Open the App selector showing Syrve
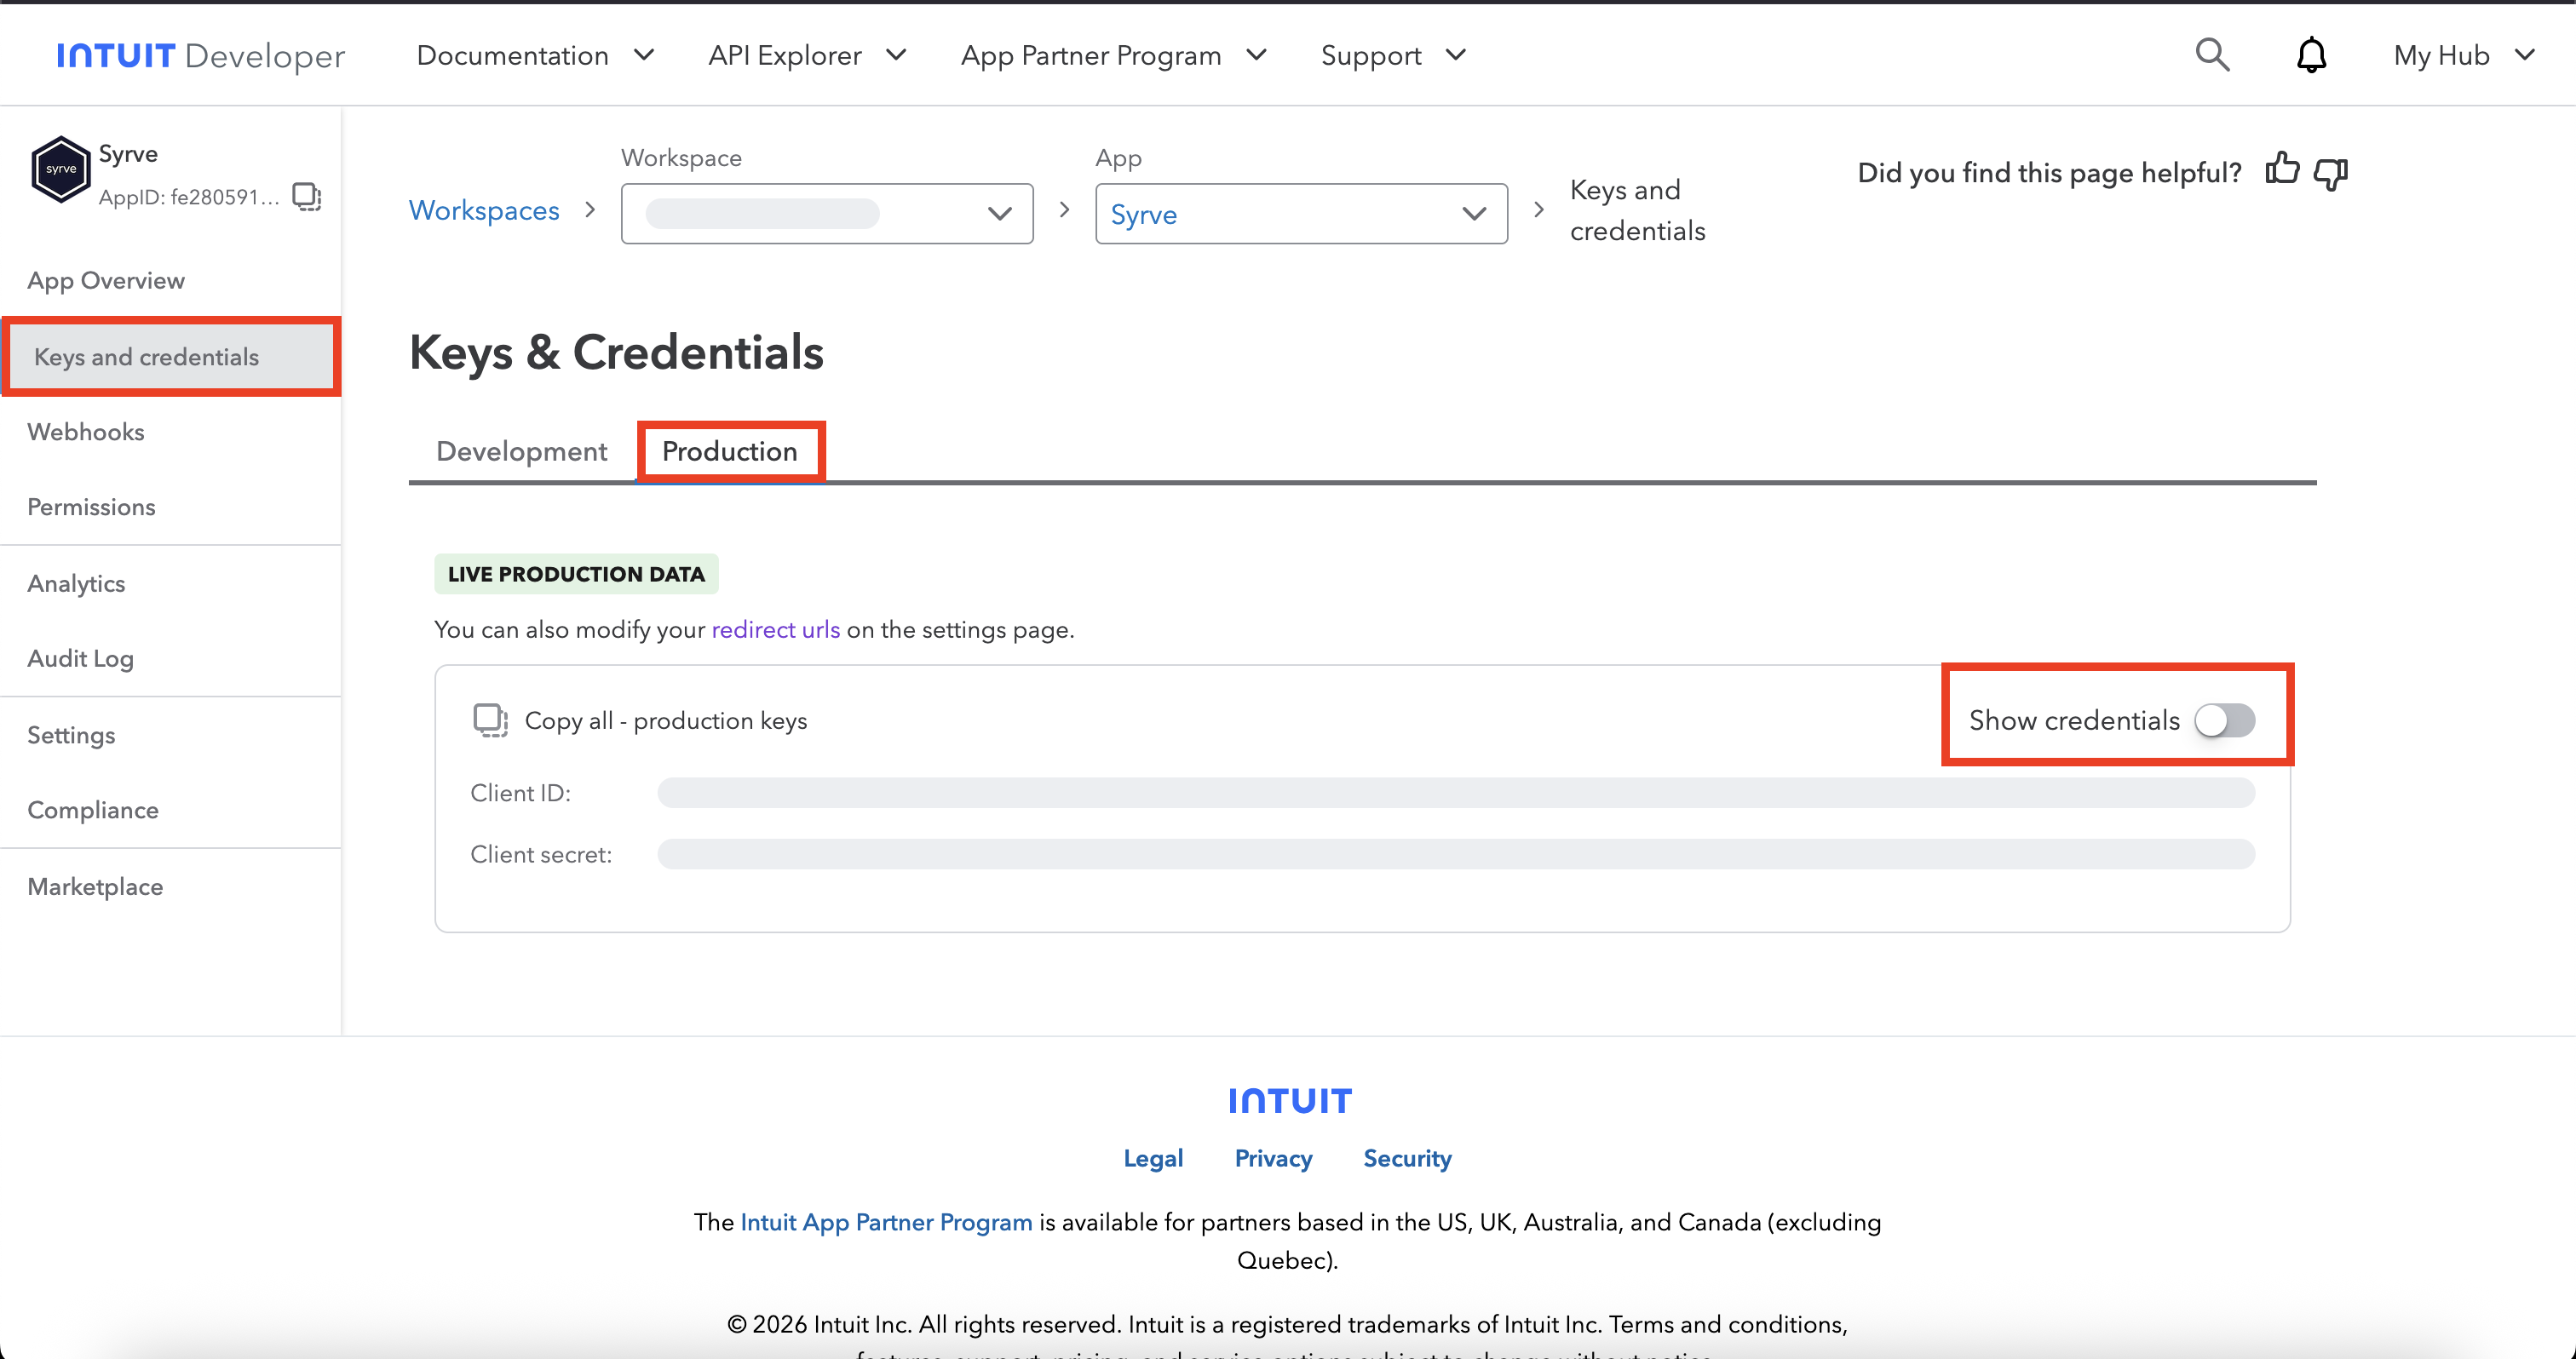The height and width of the screenshot is (1359, 2576). [x=1301, y=213]
